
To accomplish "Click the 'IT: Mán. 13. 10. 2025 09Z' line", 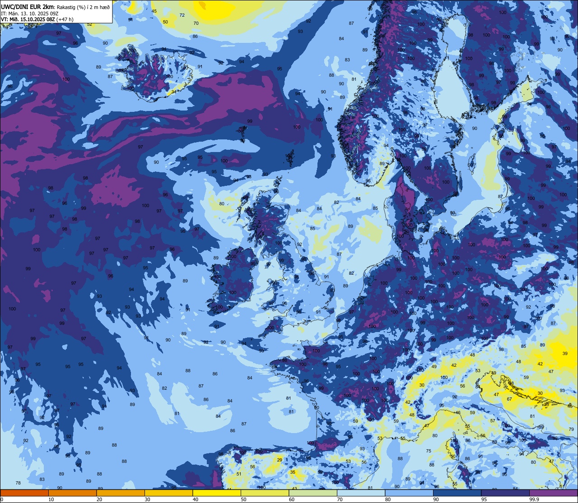I will click(29, 13).
